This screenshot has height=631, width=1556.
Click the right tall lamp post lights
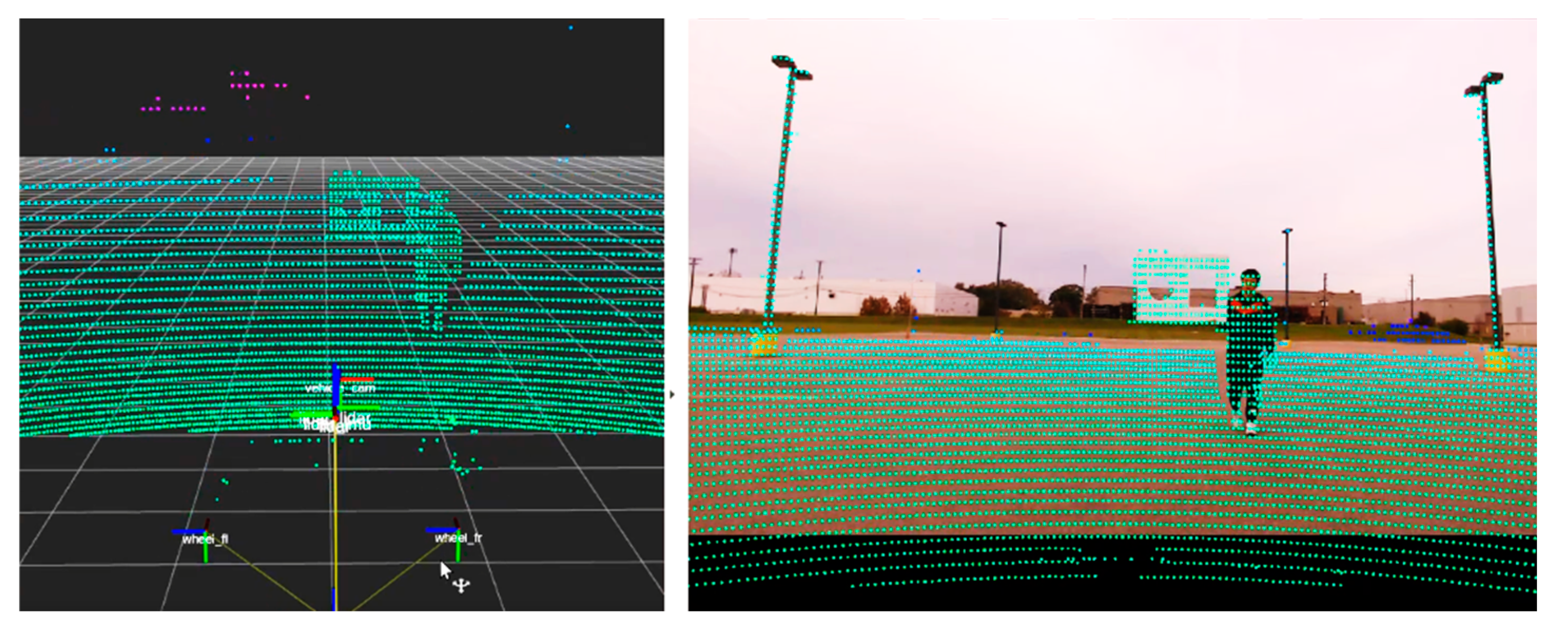pos(1485,83)
